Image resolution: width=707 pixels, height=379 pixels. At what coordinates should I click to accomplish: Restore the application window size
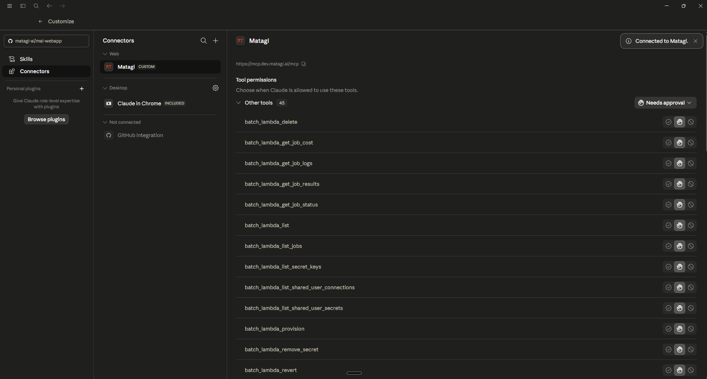[684, 6]
